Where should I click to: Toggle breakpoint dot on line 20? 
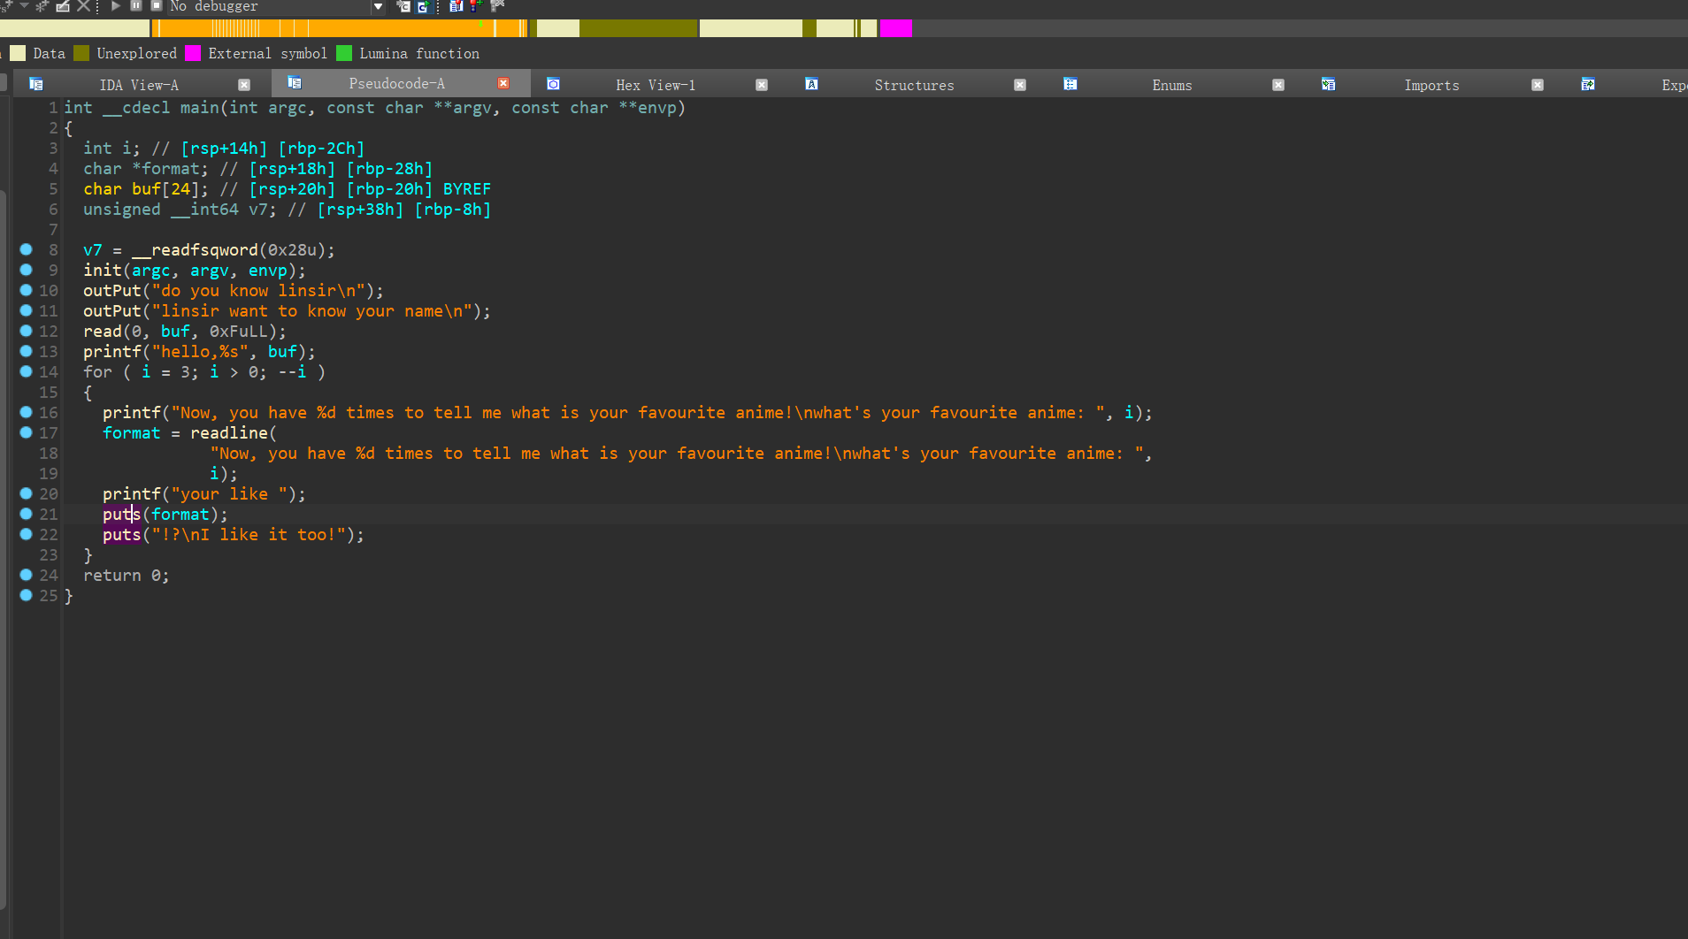(27, 493)
